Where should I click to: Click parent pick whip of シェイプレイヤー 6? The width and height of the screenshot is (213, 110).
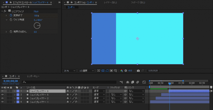125,91
